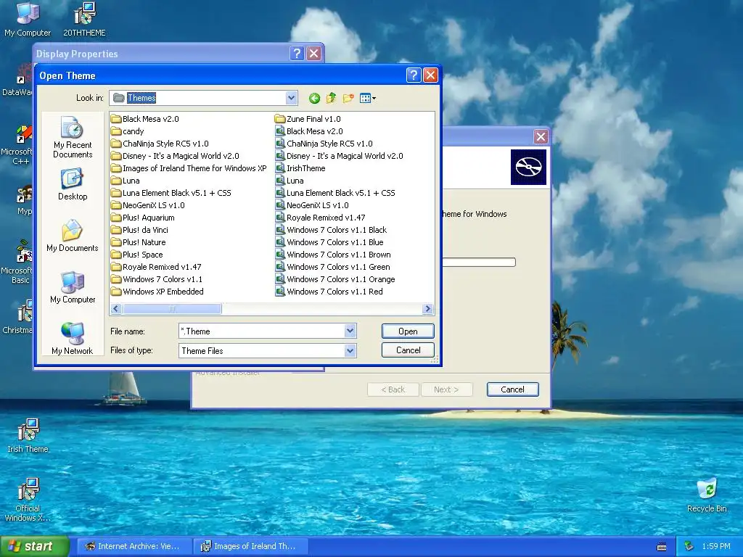Expand the Files of type dropdown
This screenshot has width=743, height=557.
pos(350,350)
